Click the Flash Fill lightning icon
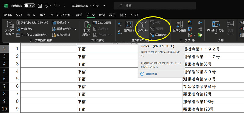The height and width of the screenshot is (113, 244). (190, 22)
